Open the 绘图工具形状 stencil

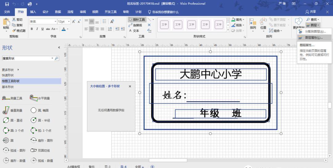click(11, 81)
